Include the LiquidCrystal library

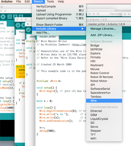point(104,119)
